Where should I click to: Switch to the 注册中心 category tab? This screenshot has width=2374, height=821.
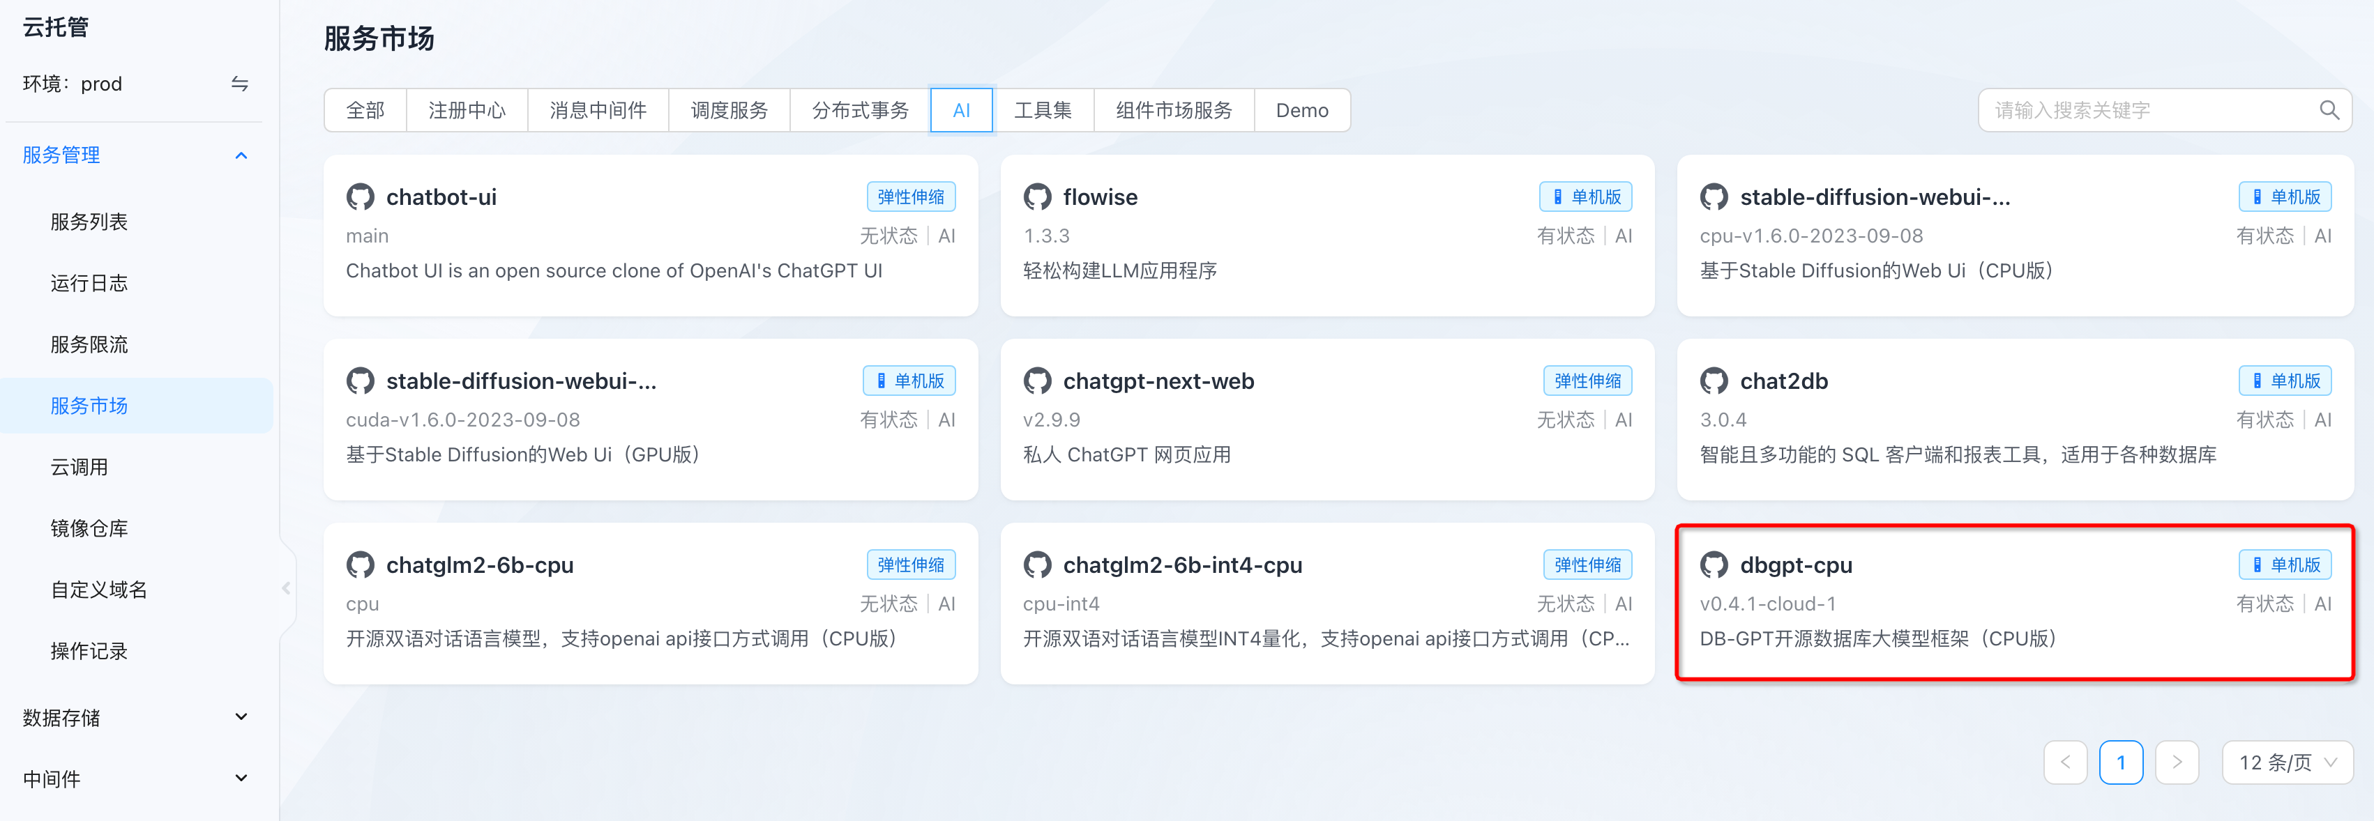(467, 111)
